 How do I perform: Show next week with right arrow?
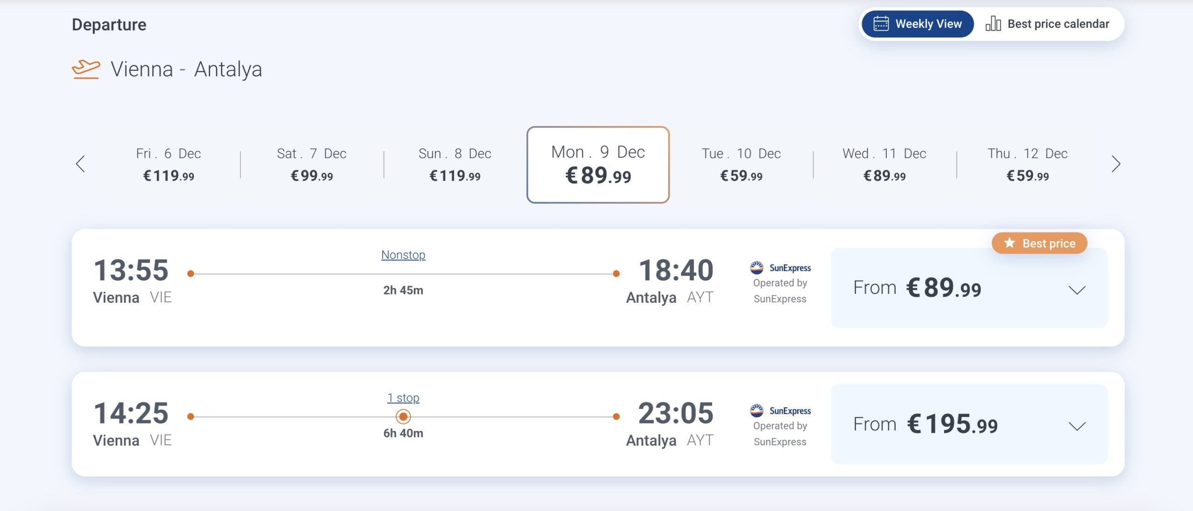(1116, 164)
